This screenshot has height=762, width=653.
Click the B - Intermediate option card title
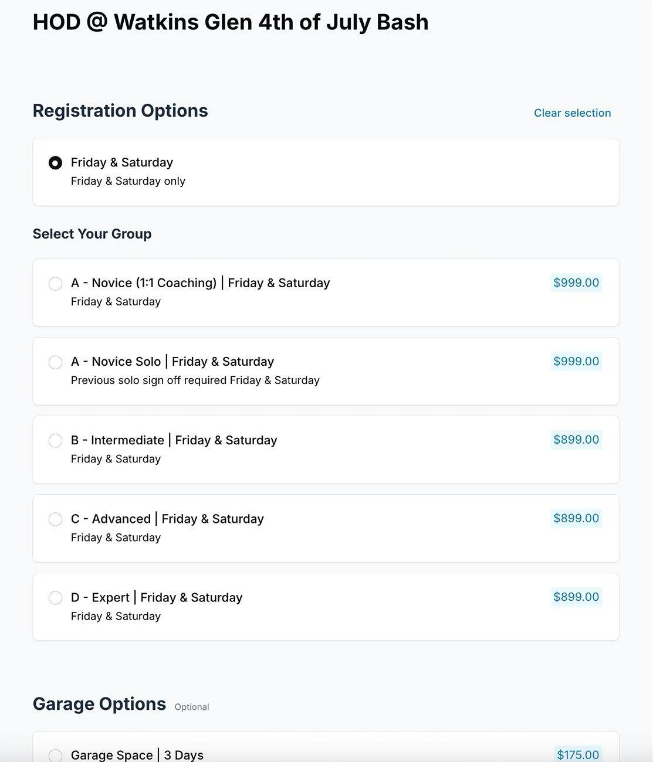(x=174, y=440)
